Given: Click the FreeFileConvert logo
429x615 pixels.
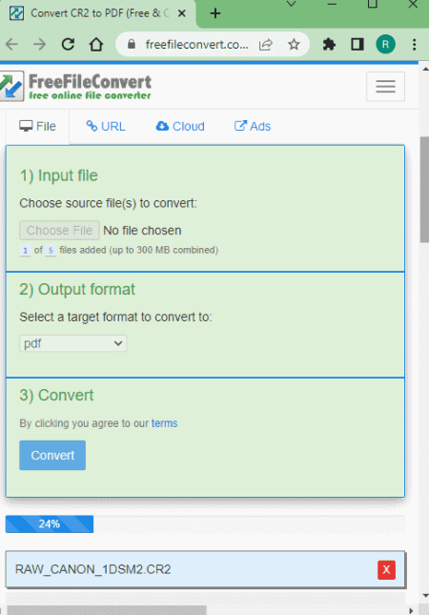Looking at the screenshot, I should click(75, 86).
